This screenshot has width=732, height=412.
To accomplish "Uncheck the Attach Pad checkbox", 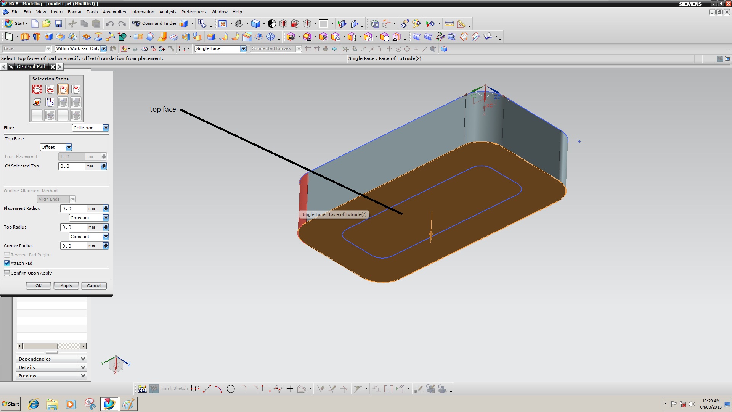I will coord(7,263).
